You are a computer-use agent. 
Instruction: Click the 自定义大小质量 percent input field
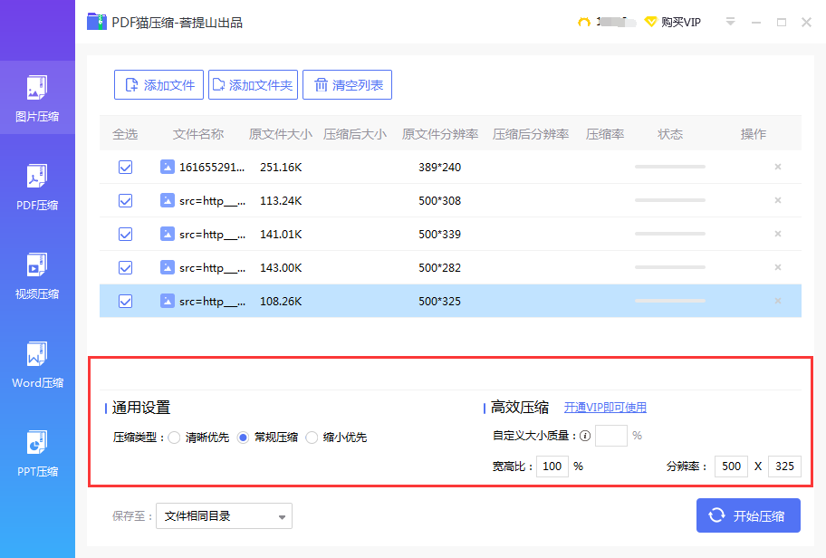pyautogui.click(x=611, y=436)
